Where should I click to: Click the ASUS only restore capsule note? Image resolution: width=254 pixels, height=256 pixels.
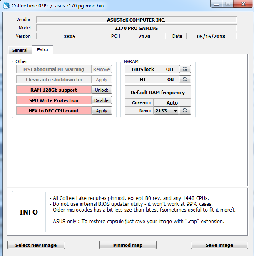(x=137, y=222)
